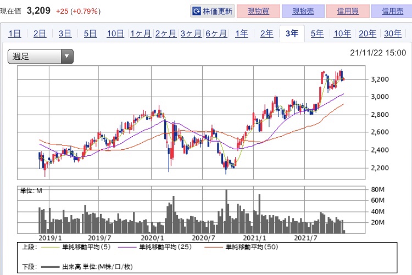The width and height of the screenshot is (412, 275).
Task: Switch chart to 30年 range
Action: click(393, 33)
